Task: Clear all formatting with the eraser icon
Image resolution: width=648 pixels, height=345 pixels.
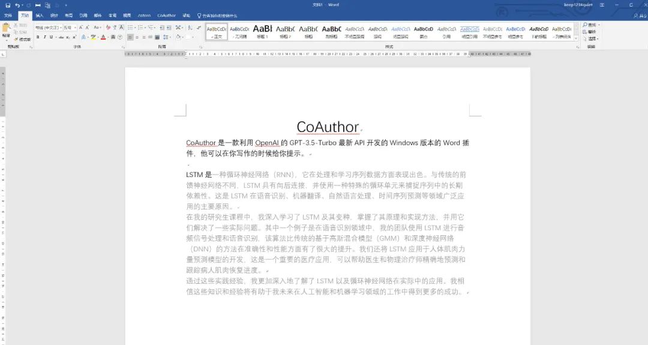Action: click(108, 27)
